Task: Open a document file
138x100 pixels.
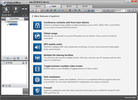Action: 8,58
